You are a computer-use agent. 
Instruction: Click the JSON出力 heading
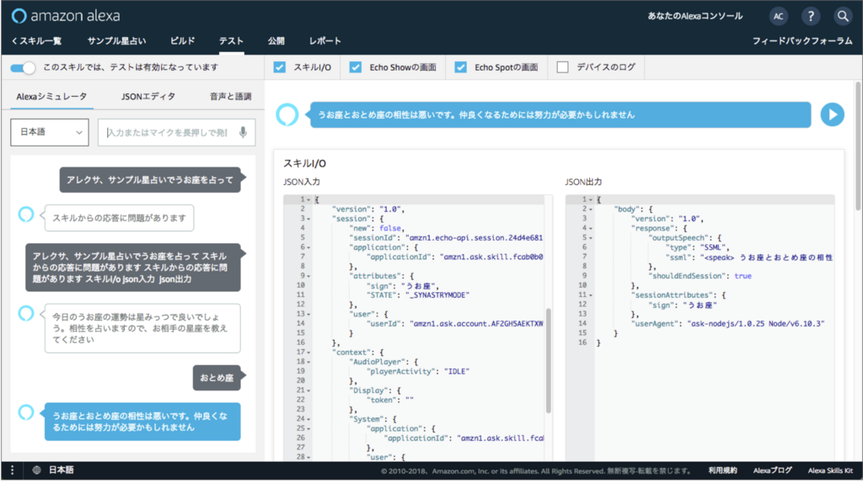click(583, 182)
